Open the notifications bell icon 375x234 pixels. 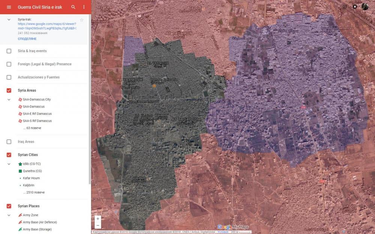(x=355, y=6)
